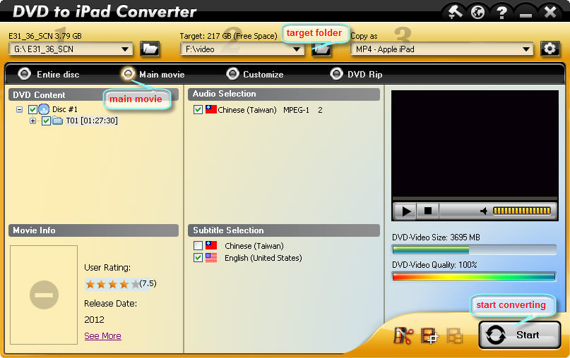The width and height of the screenshot is (570, 358).
Task: Enable Chinese (Taiwan) subtitle
Action: point(198,246)
